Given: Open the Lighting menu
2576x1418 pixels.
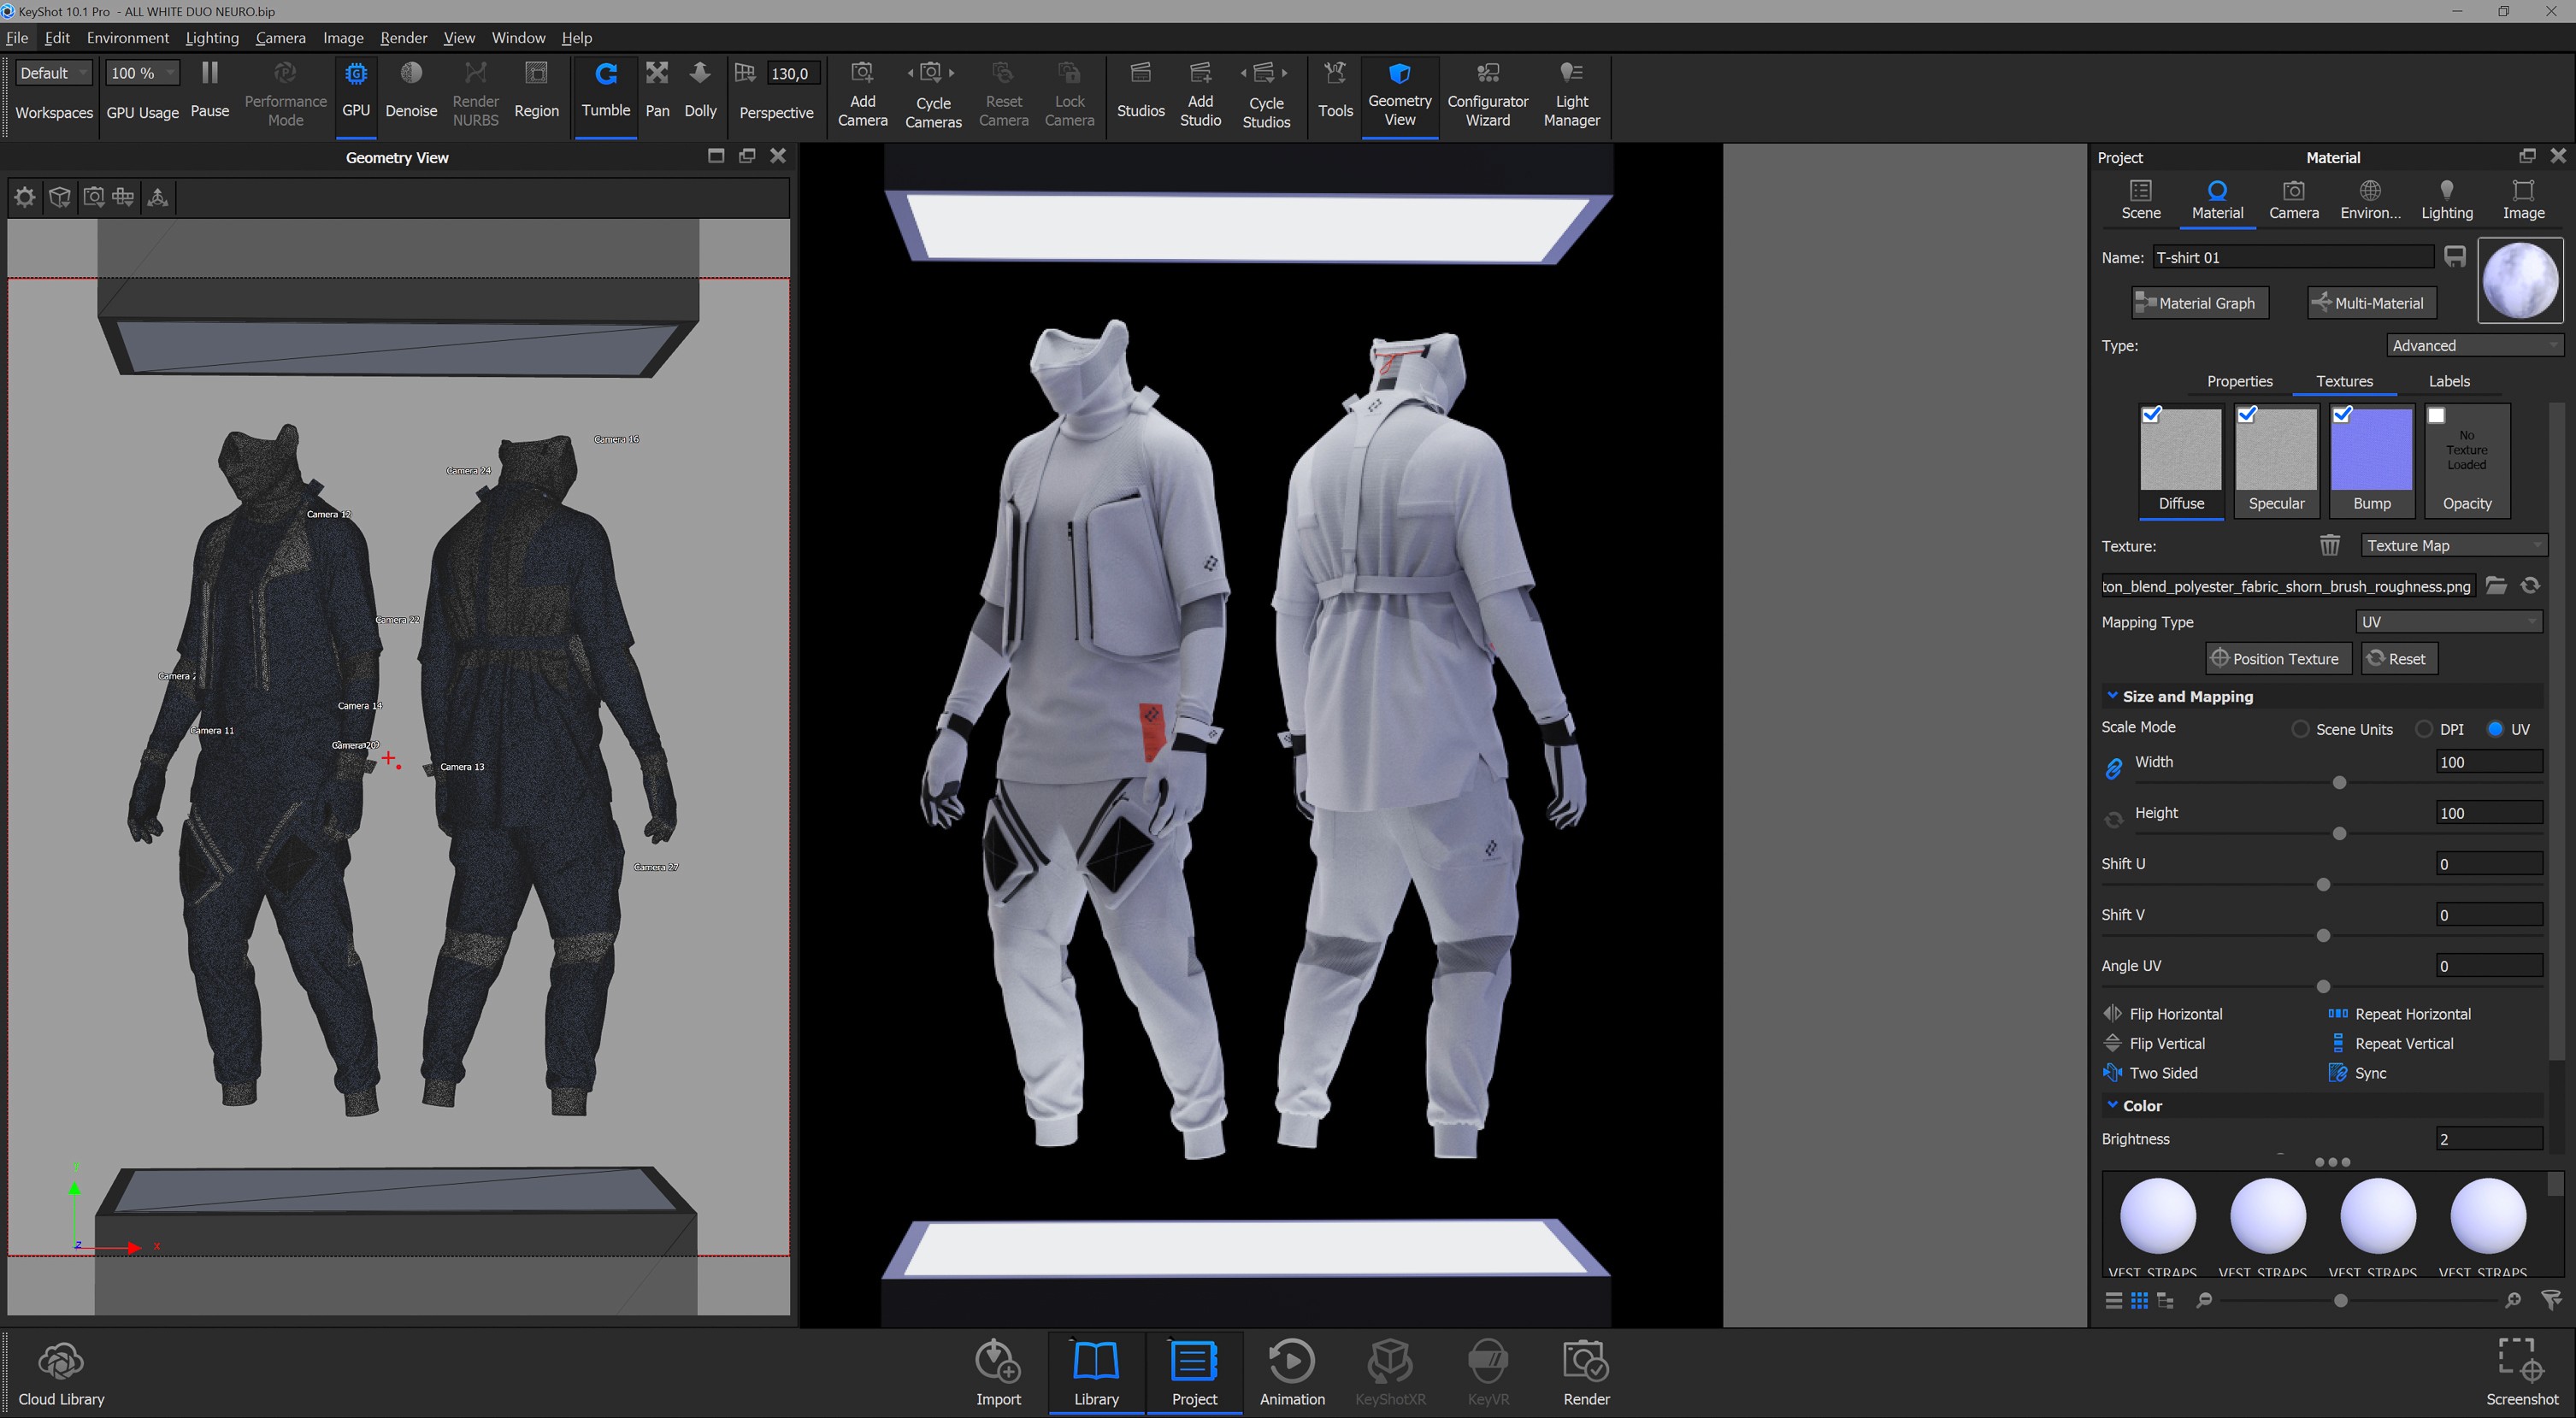Looking at the screenshot, I should click(212, 38).
